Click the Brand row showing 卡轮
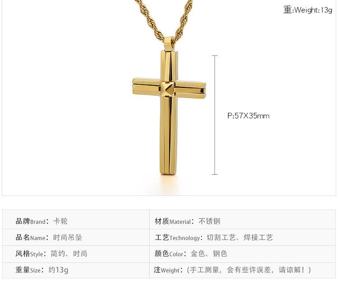 (76, 221)
